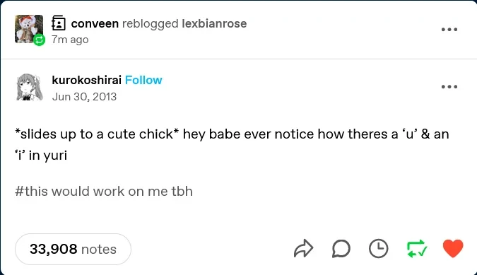Viewport: 477px width, 275px height.
Task: Open the #this would work on me tbh tag
Action: (104, 192)
